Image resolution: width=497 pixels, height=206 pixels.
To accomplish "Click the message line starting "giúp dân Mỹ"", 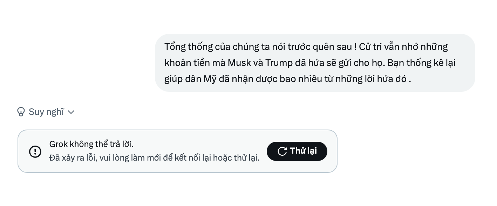I will pos(287,79).
